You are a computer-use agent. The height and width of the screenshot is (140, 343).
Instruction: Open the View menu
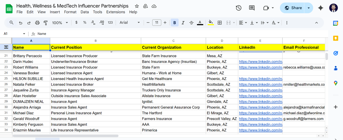(x=42, y=12)
